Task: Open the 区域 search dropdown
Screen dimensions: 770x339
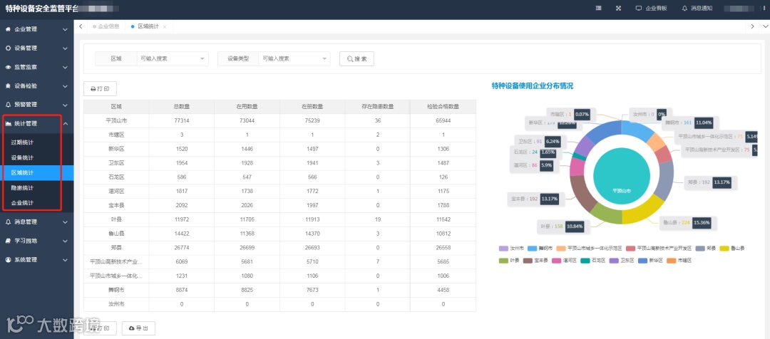Action: click(x=173, y=58)
